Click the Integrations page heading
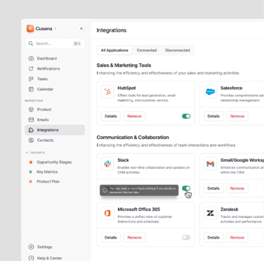Viewport: 264px width, 261px height. tap(112, 30)
